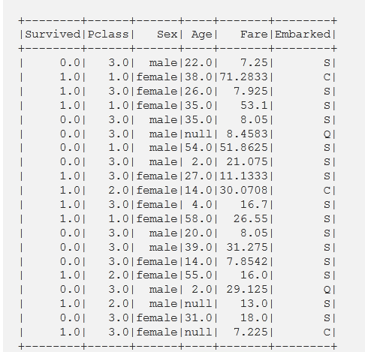This screenshot has height=352, width=365.
Task: Click the fare value 7.925
Action: pyautogui.click(x=251, y=91)
